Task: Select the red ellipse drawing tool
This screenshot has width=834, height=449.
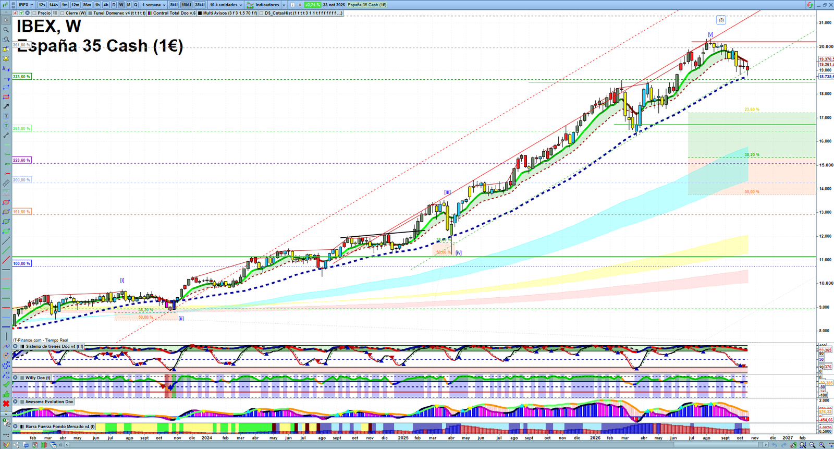Action: [6, 202]
